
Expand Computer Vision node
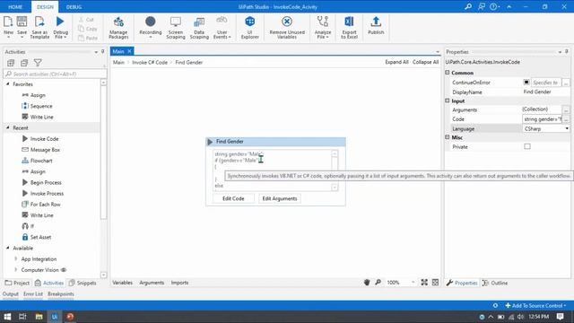click(16, 270)
